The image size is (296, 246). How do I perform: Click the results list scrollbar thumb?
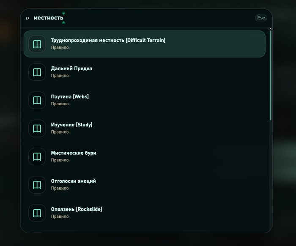click(271, 76)
